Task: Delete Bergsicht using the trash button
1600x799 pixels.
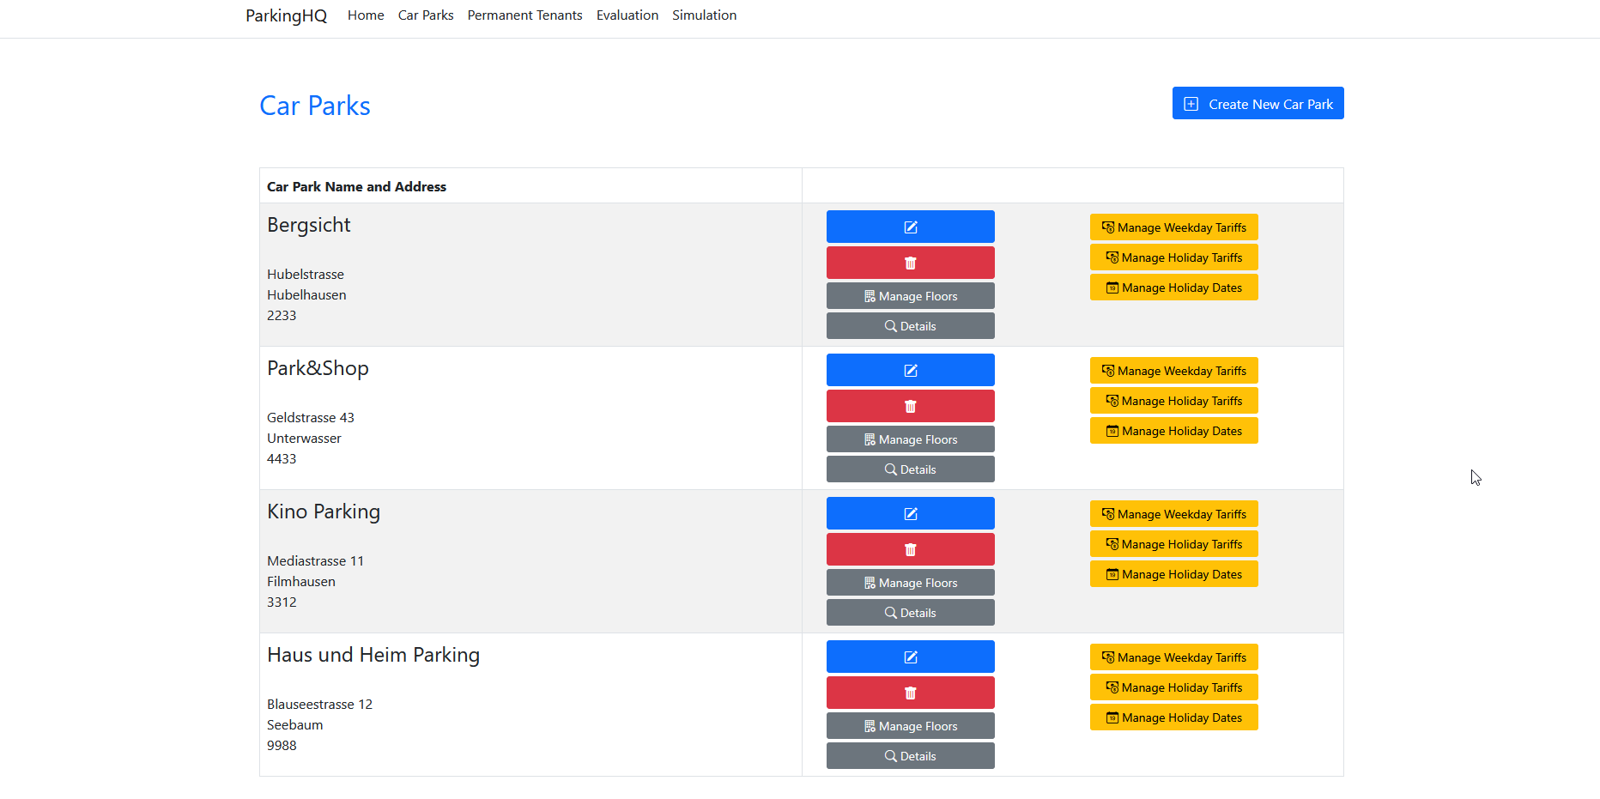Action: (x=910, y=263)
